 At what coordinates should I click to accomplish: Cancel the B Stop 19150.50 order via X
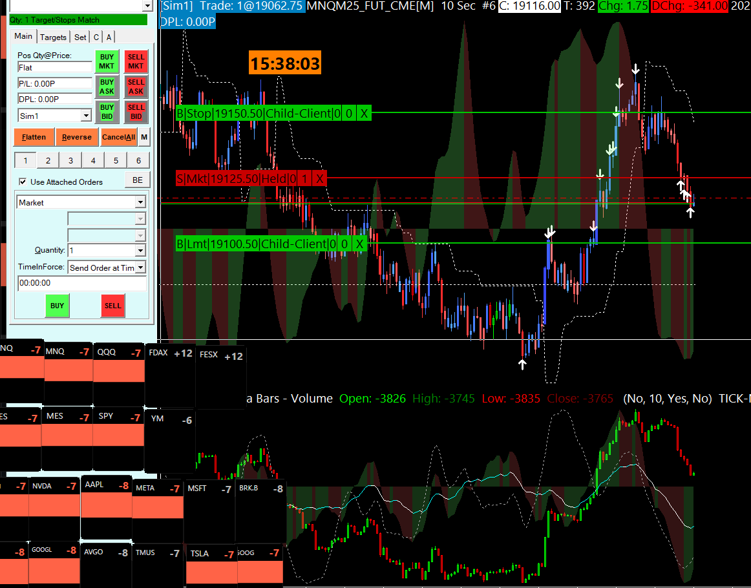(364, 114)
